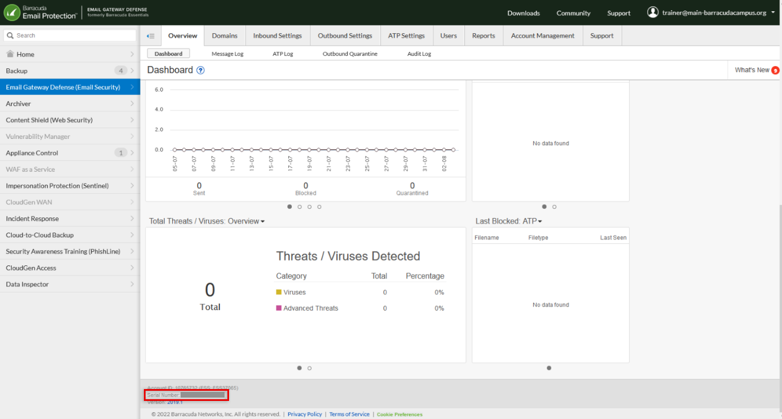
Task: Select the Dashboard sub-tab
Action: (169, 54)
